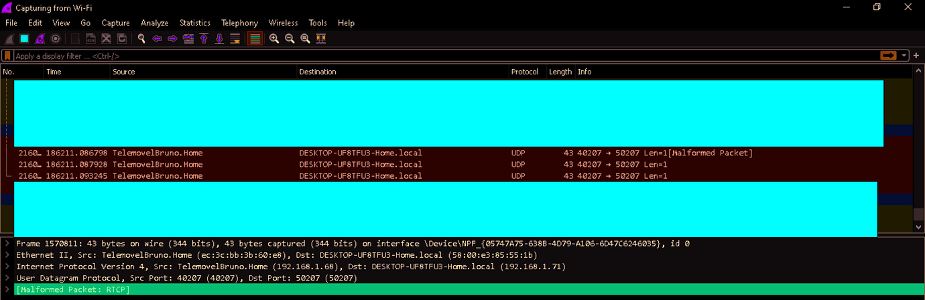Expand the Internet Protocol Version 4 row
This screenshot has height=300, width=925.
coord(7,267)
